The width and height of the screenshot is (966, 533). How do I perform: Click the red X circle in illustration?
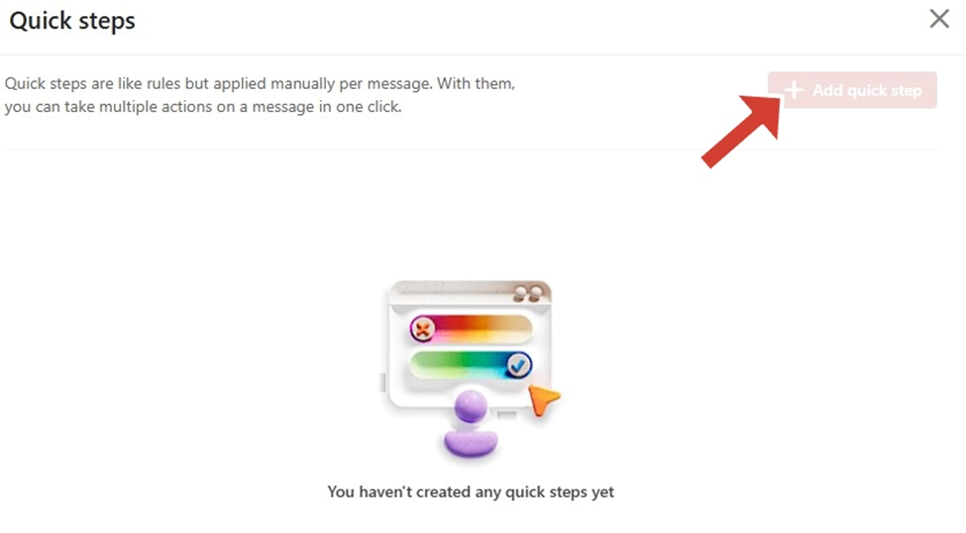tap(423, 329)
